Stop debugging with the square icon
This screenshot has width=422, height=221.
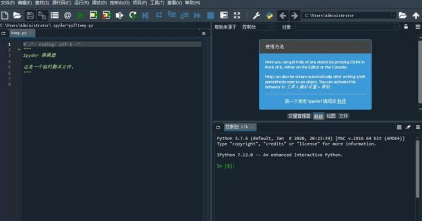211,15
